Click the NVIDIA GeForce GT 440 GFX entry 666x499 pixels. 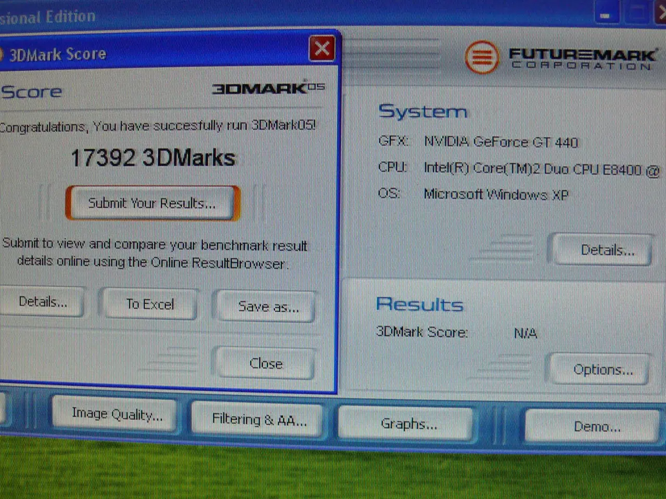[x=501, y=142]
